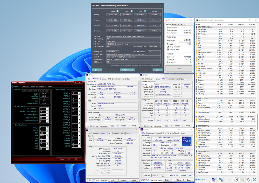Viewport: 259px width, 183px height.
Task: Click VRM Vcore Power row in HWiNFO
Action: (x=226, y=121)
